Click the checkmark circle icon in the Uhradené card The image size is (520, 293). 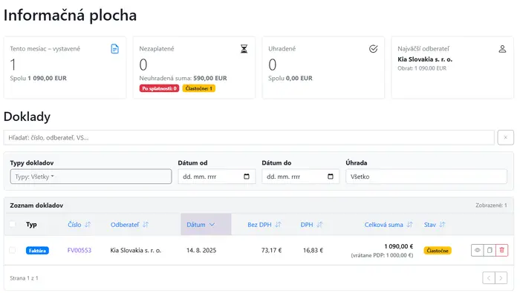[373, 49]
